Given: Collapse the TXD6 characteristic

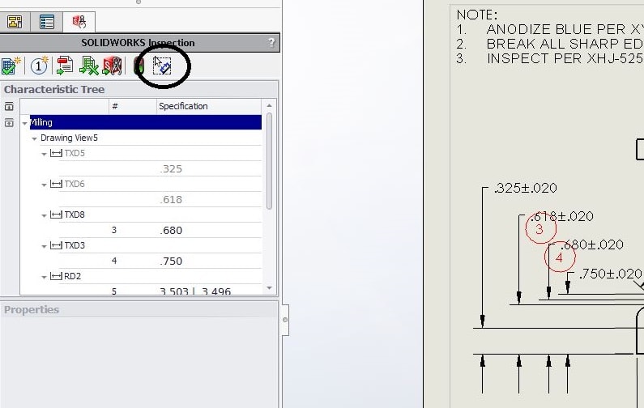Looking at the screenshot, I should pyautogui.click(x=44, y=185).
